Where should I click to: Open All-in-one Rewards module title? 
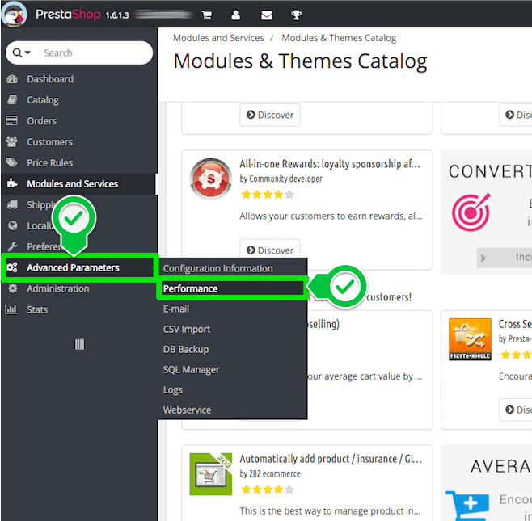[x=330, y=164]
